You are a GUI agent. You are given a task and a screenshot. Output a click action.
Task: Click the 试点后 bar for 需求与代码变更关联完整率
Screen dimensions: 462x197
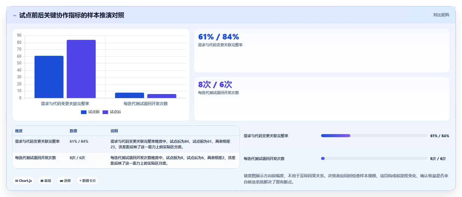(81, 69)
